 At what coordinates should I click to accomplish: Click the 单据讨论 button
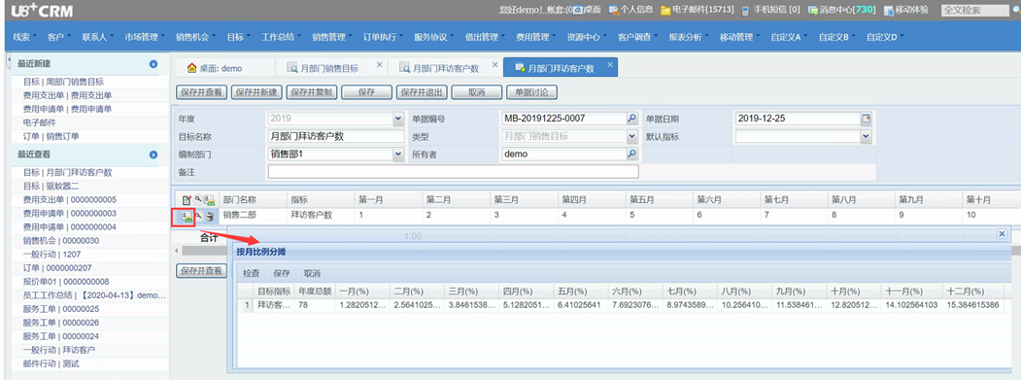pos(531,92)
